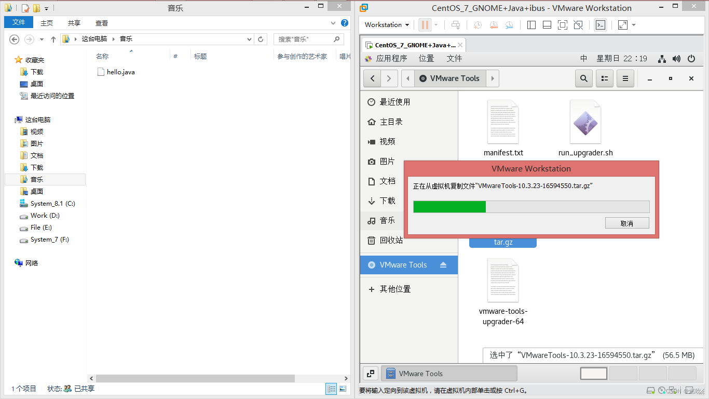Screen dimensions: 709x399
Task: Enter full screen mode in VMware
Action: click(563, 25)
